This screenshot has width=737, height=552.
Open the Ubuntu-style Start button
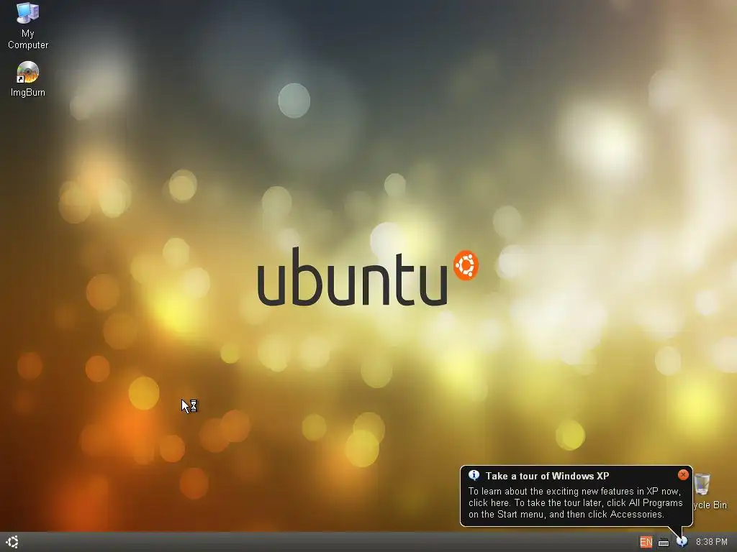(x=12, y=542)
